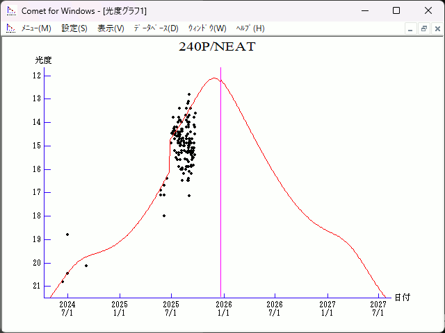Click the 光度 magnitude axis label
Screen dimensions: 445x333
(x=44, y=60)
